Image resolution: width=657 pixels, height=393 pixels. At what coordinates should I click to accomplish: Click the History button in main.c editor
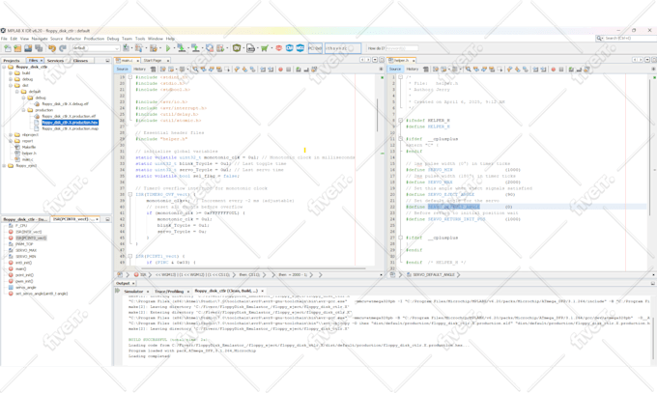(139, 70)
